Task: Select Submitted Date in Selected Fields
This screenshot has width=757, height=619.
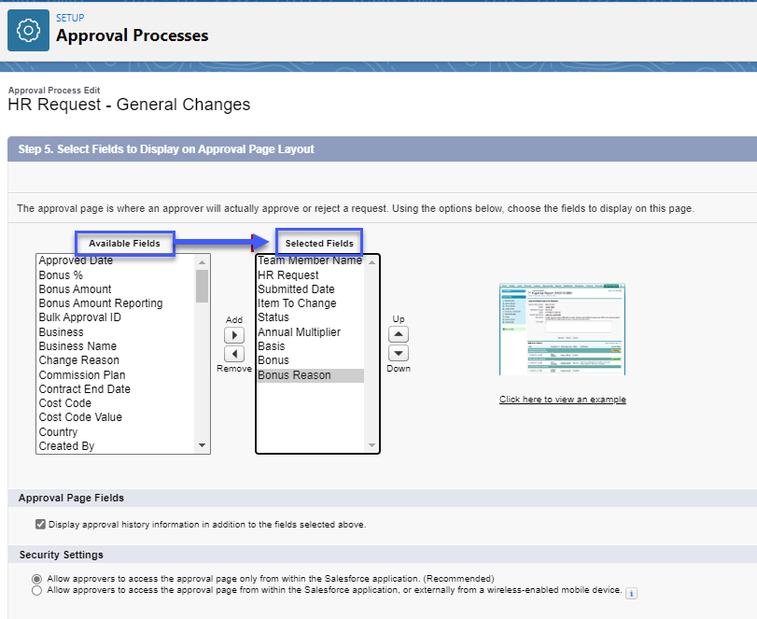Action: pyautogui.click(x=296, y=289)
